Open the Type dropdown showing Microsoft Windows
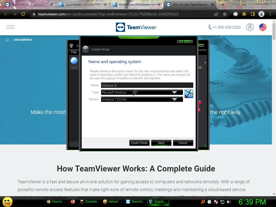The height and width of the screenshot is (207, 276). (x=142, y=92)
